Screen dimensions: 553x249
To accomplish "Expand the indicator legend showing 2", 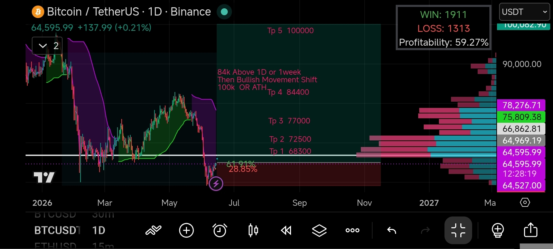I will pos(47,46).
